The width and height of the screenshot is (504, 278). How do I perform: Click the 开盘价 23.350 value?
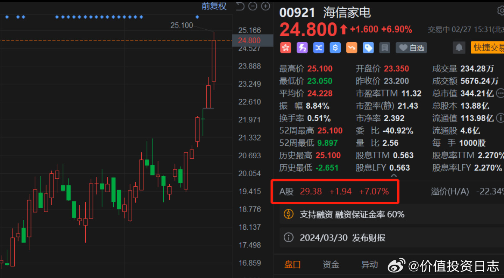(396, 69)
